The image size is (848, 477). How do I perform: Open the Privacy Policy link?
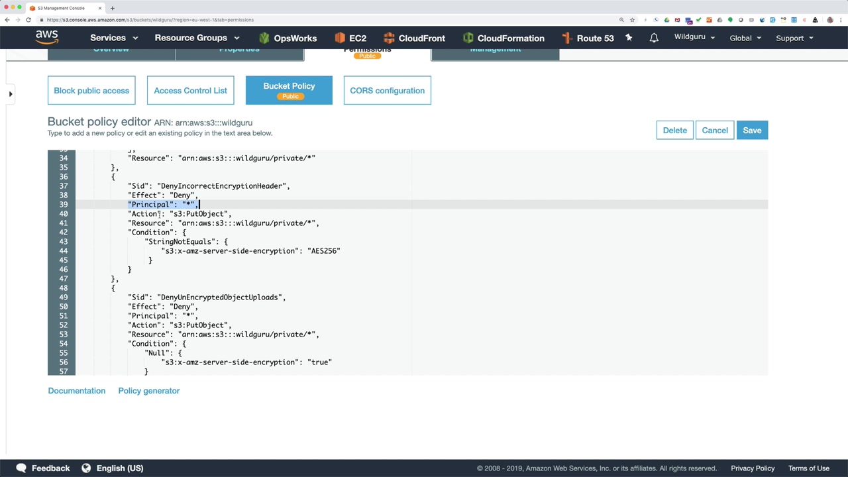click(x=753, y=468)
